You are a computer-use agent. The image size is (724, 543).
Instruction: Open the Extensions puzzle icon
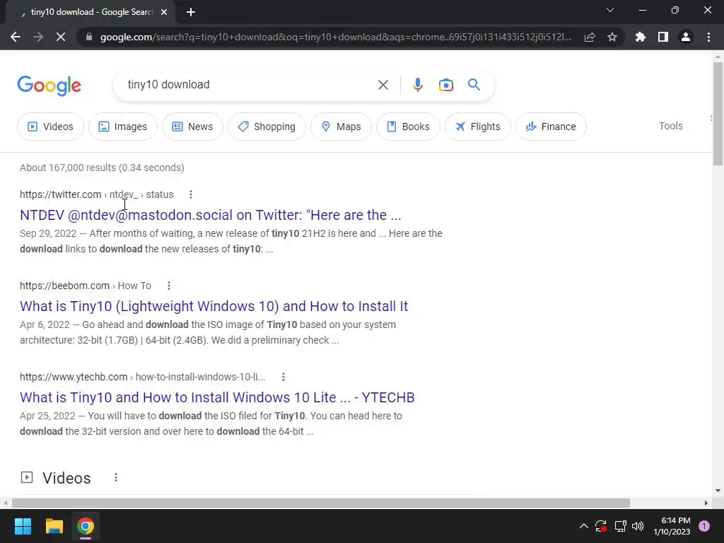[x=641, y=37]
